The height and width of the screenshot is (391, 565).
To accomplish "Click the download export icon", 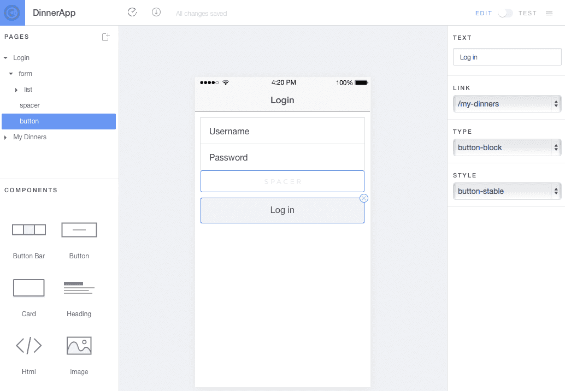I will [156, 12].
